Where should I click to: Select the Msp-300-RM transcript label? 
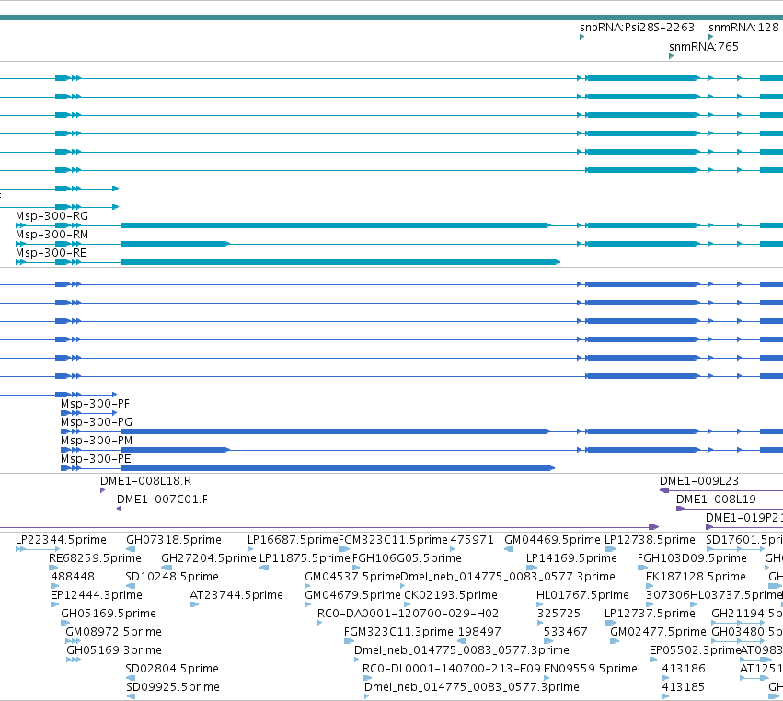point(52,235)
